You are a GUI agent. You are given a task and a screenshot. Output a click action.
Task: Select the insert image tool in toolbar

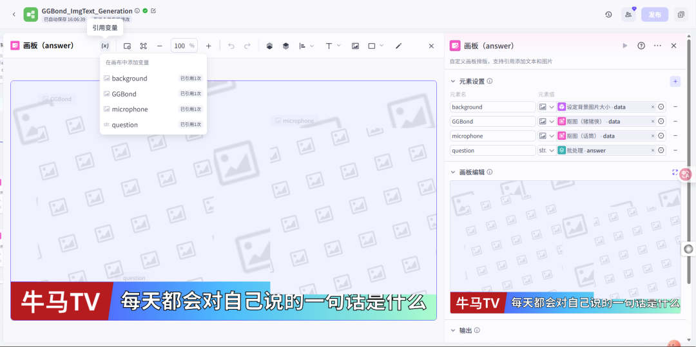pos(355,46)
